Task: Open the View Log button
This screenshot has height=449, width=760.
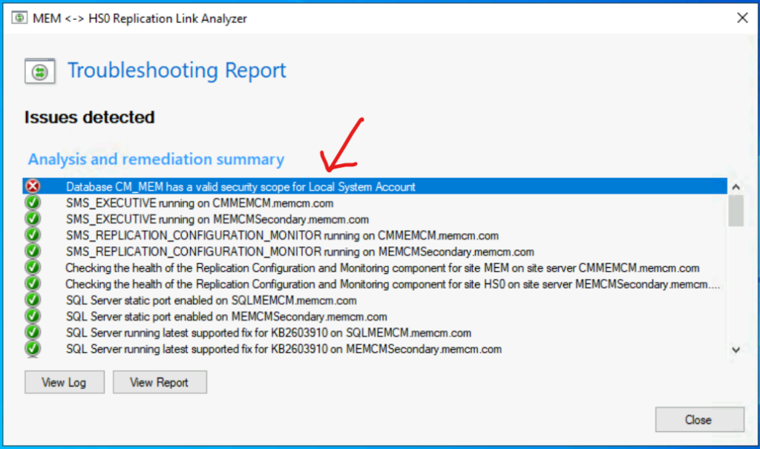Action: coord(65,382)
